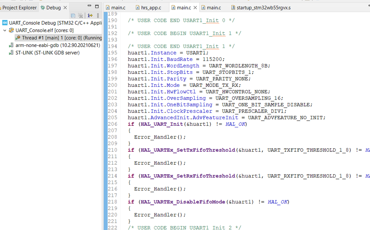The width and height of the screenshot is (370, 230).
Task: Collapse the UART_Console.elf tree node
Action: click(5, 30)
